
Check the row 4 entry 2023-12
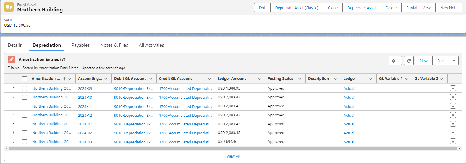pyautogui.click(x=25, y=115)
